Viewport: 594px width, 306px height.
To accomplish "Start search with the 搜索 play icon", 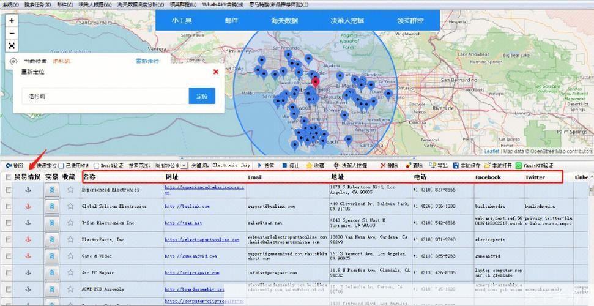I will tap(266, 166).
